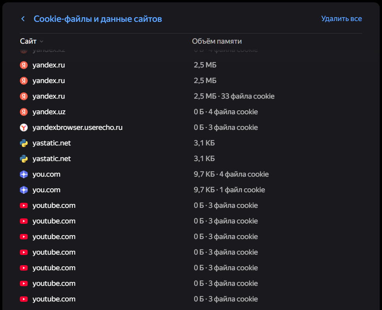Click the yandexbrowser.userecho.ru favicon

[x=24, y=128]
